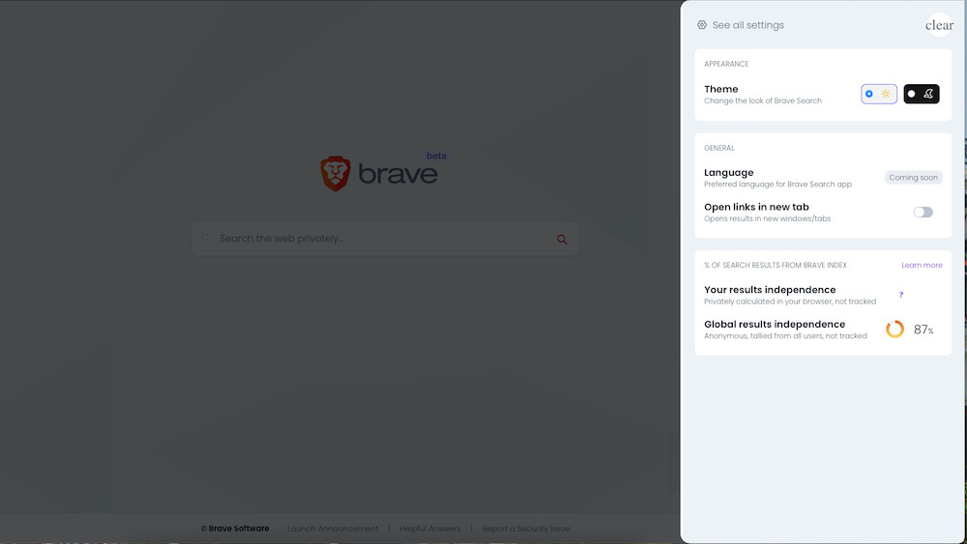The image size is (967, 544).
Task: Open the Launch Announcement footer link
Action: 333,529
